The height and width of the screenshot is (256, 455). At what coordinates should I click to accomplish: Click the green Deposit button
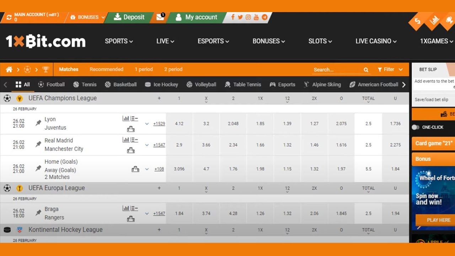[x=129, y=17]
